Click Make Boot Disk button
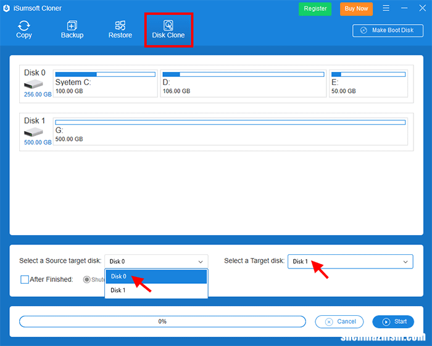432x346 pixels. 388,31
